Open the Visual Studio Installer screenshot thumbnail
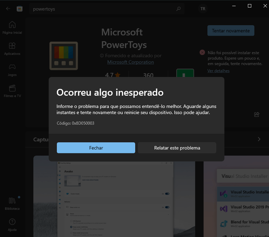This screenshot has width=269, height=237. [x=236, y=196]
